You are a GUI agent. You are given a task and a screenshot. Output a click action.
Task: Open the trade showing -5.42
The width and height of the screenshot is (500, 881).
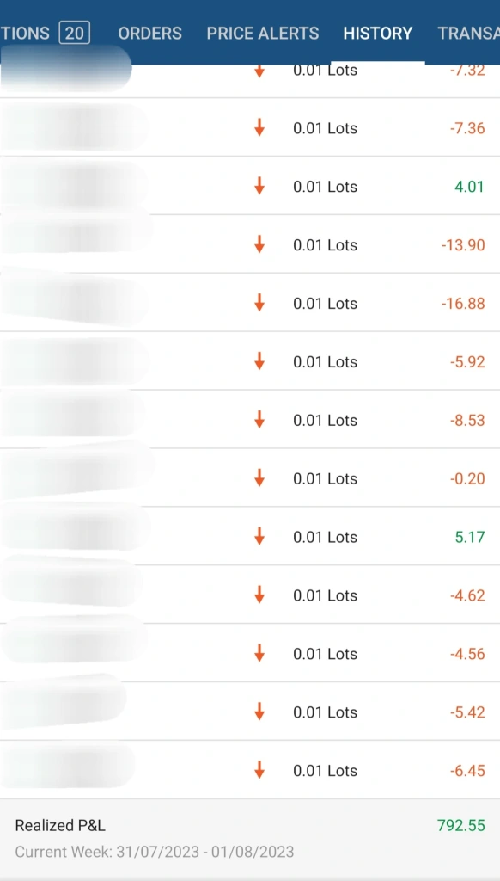click(x=250, y=712)
